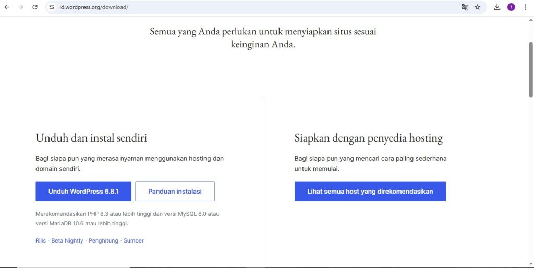Open the Beta Nightly link

pos(67,240)
